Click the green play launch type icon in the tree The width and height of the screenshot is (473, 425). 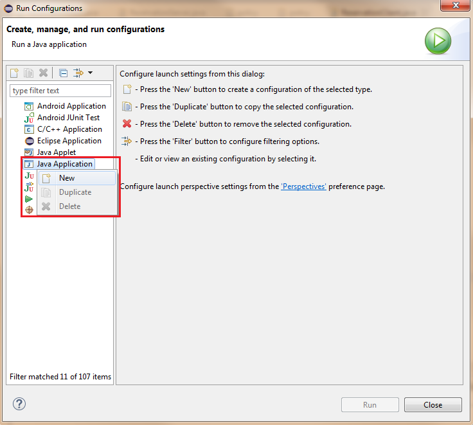coord(29,199)
